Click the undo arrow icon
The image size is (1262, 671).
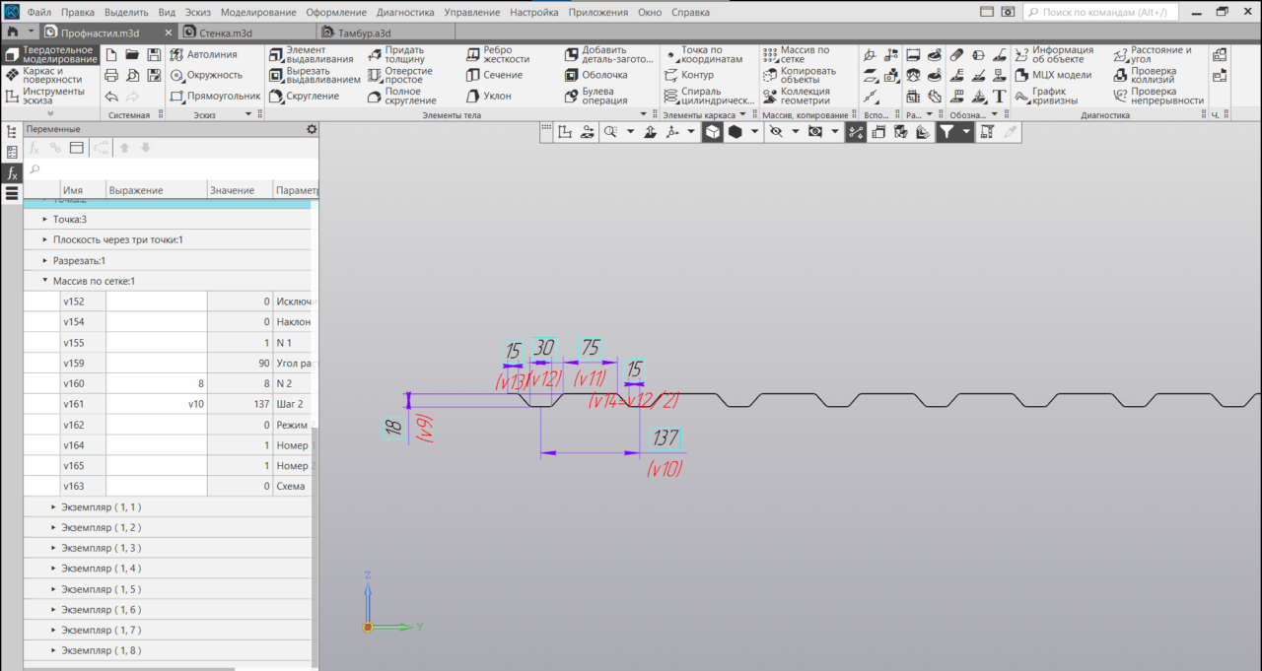point(111,97)
